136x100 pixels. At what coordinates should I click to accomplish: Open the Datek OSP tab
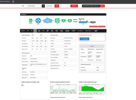coord(48,31)
